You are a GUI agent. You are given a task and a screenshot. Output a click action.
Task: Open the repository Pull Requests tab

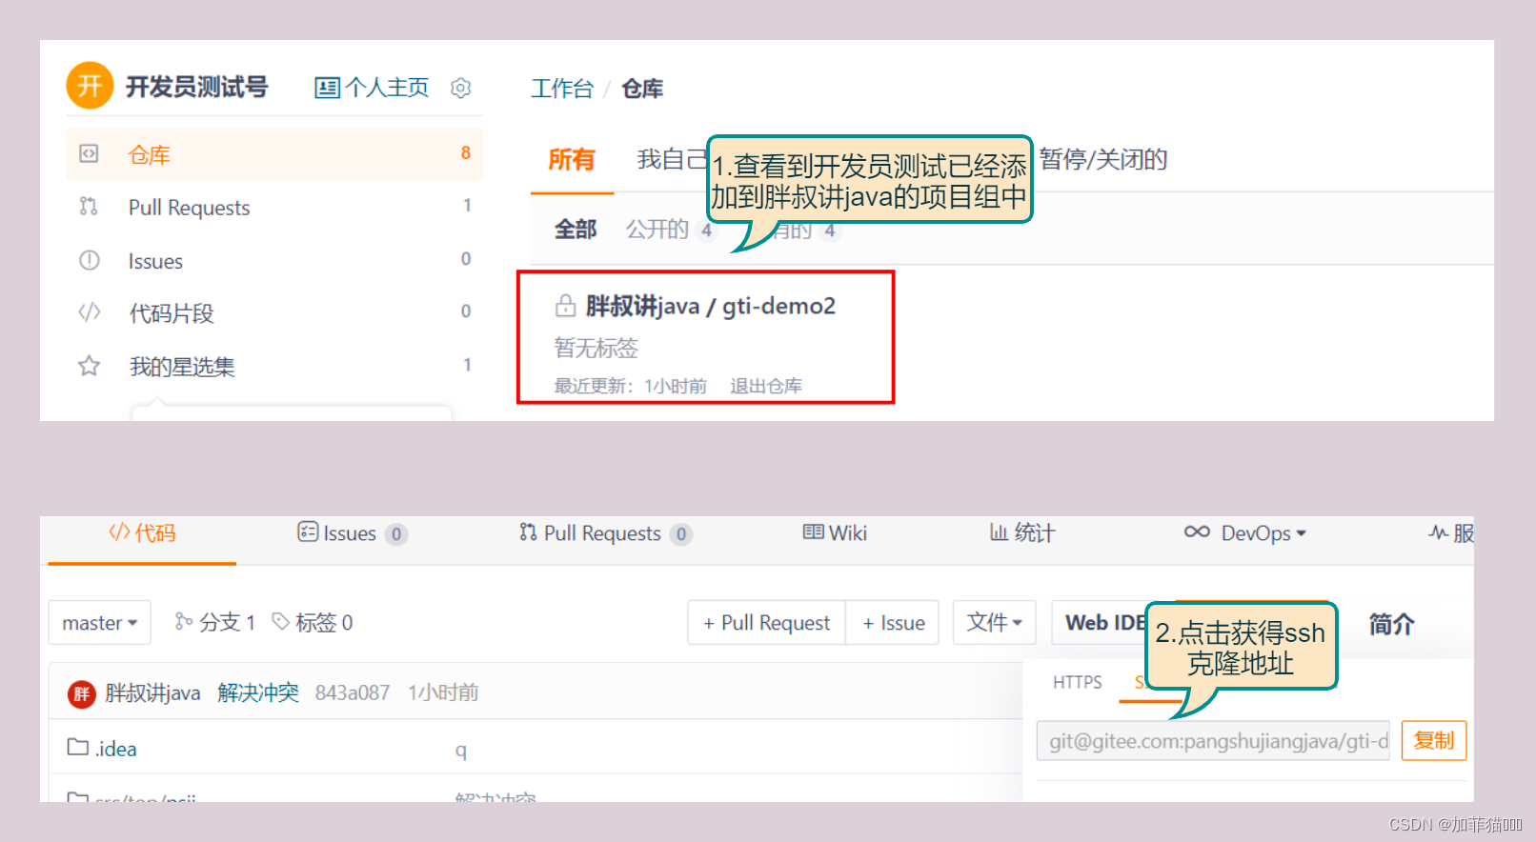tap(605, 533)
